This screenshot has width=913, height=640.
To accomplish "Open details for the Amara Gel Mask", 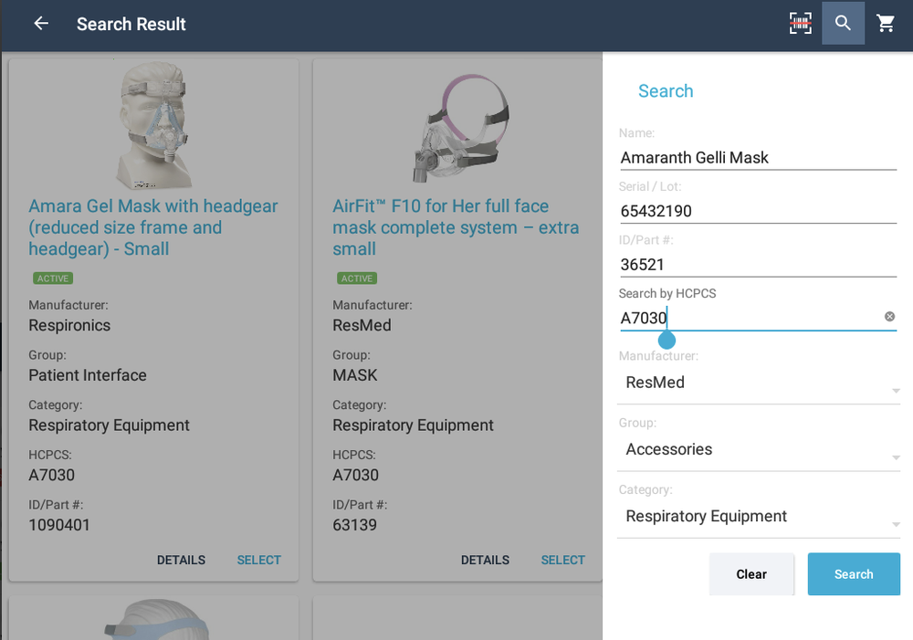I will pyautogui.click(x=181, y=560).
